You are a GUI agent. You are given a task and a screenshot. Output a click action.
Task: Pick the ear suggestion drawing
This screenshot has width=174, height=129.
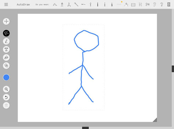(x=154, y=5)
